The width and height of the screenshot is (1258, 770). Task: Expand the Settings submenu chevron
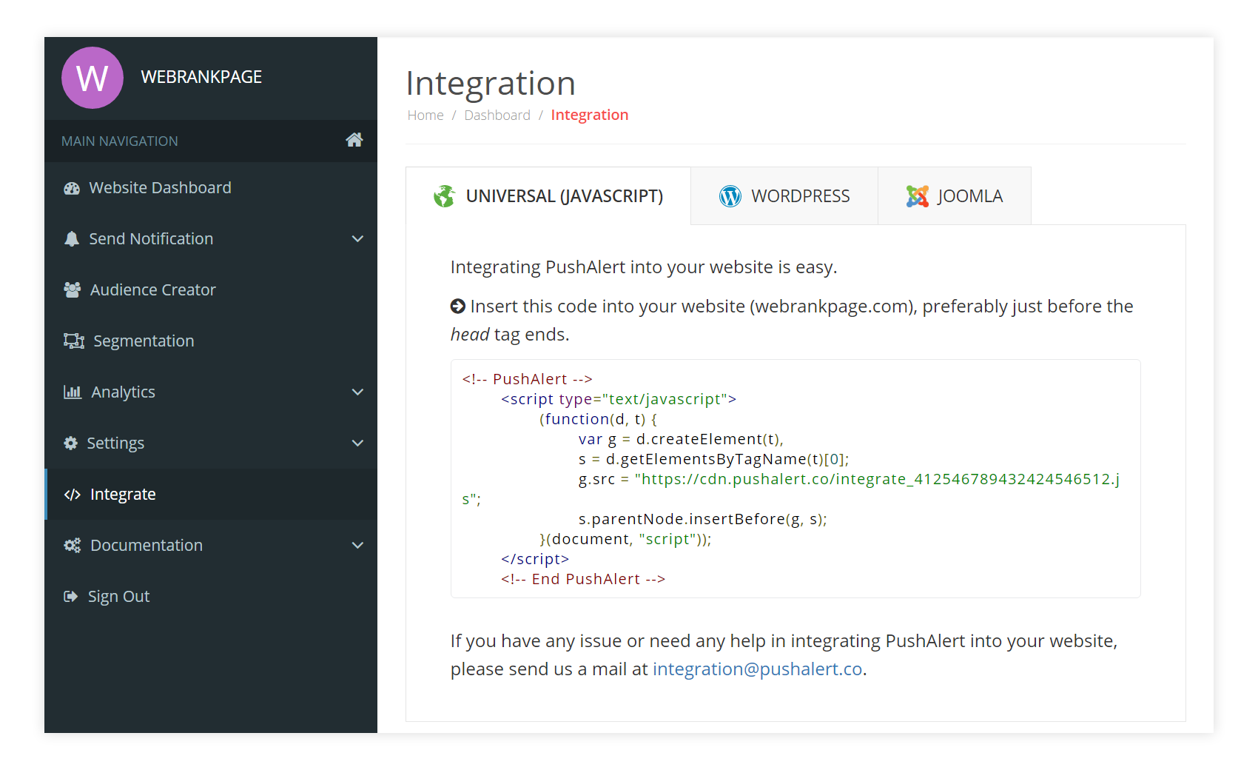pos(357,443)
